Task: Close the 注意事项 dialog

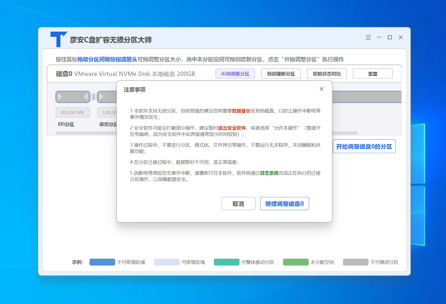Action: point(321,89)
